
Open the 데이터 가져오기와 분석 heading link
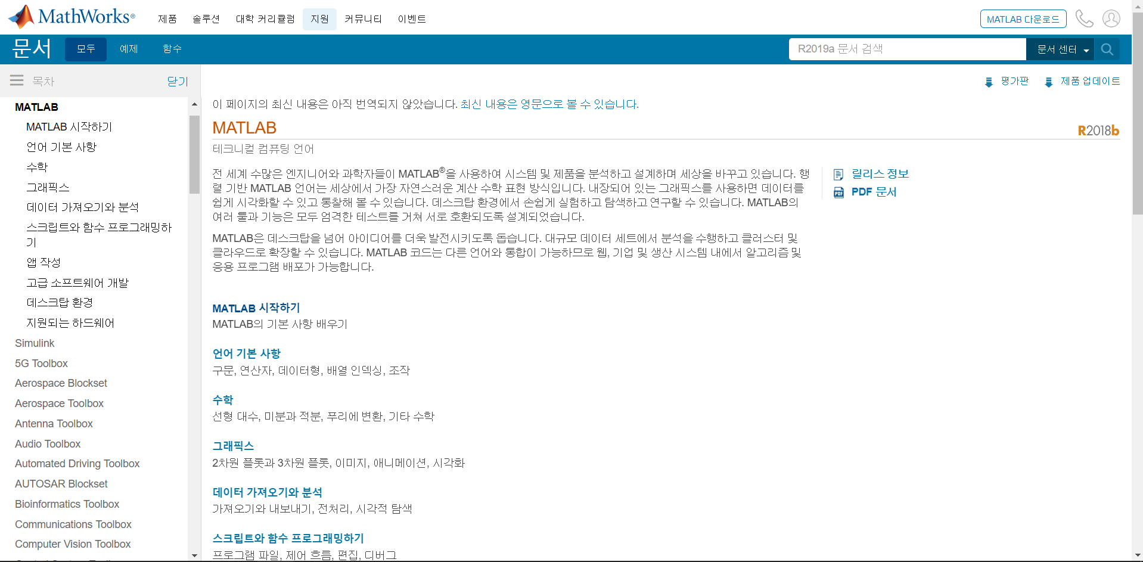268,492
